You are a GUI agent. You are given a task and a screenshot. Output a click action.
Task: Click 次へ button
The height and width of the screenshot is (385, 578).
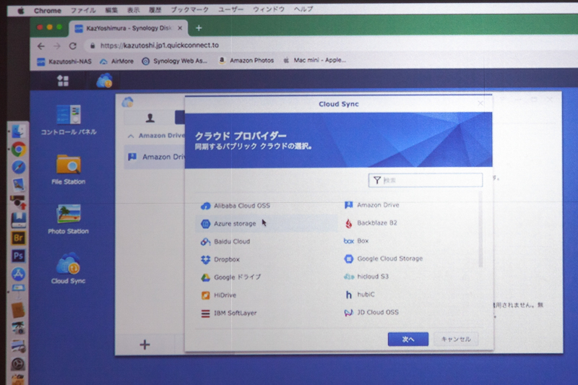coord(408,339)
